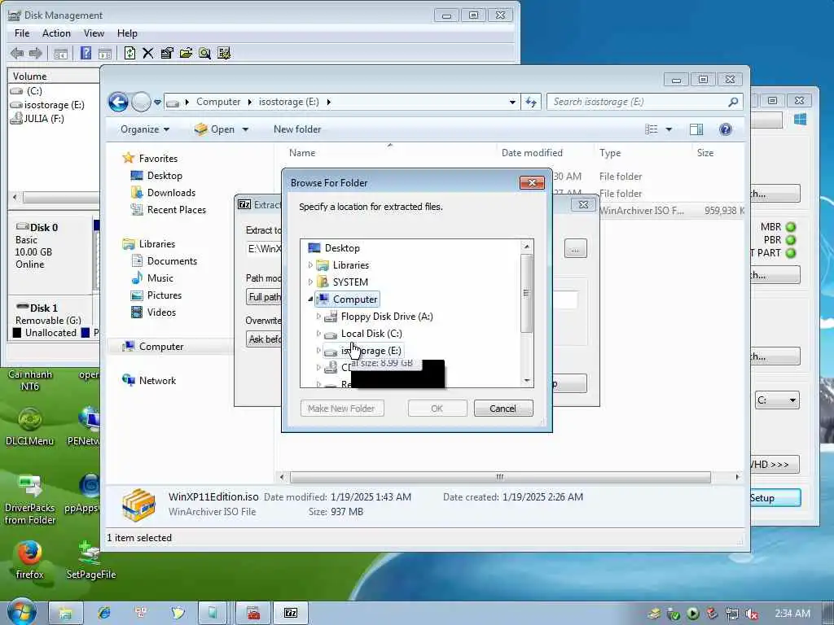Select Floppy Disk Drive (A:) in folder tree
The height and width of the screenshot is (625, 834).
387,317
